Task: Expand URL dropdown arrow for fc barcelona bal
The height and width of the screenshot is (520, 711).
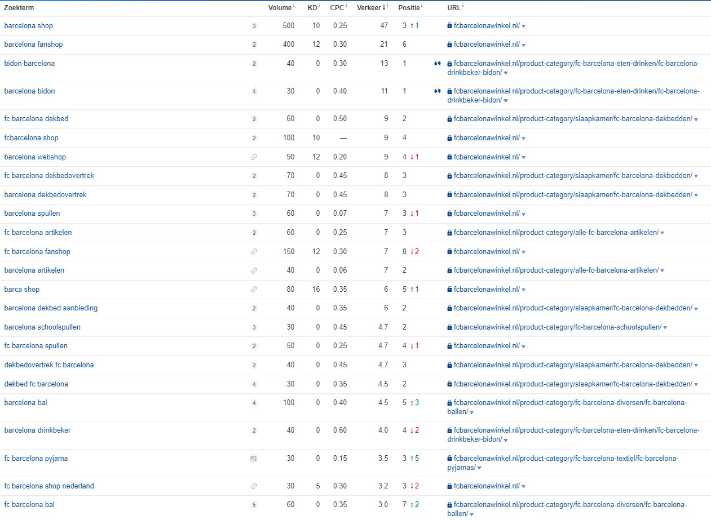Action: [471, 514]
